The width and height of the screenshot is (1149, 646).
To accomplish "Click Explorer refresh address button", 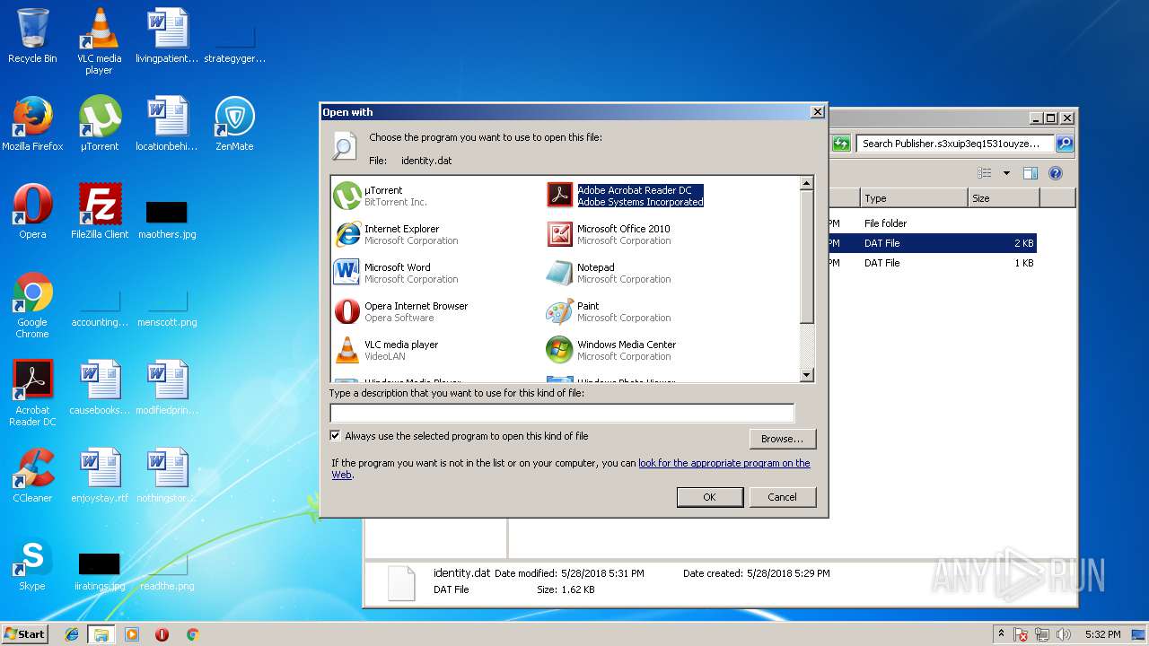I will pos(841,143).
